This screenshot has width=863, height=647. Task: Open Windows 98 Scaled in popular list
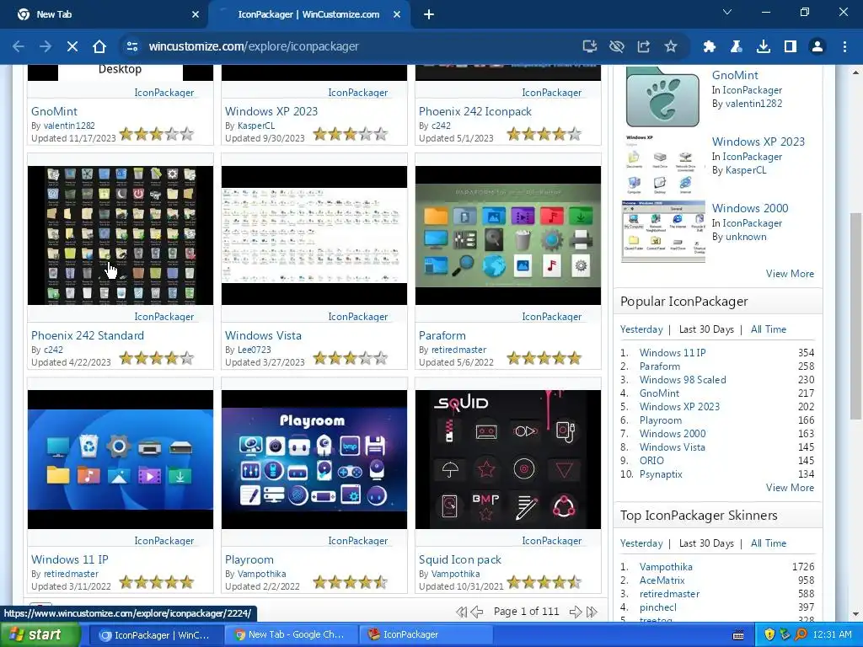(x=683, y=380)
